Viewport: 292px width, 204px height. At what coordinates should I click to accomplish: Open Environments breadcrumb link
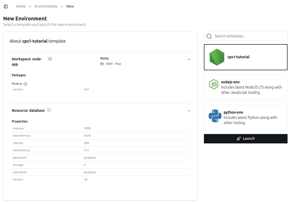[x=46, y=6]
